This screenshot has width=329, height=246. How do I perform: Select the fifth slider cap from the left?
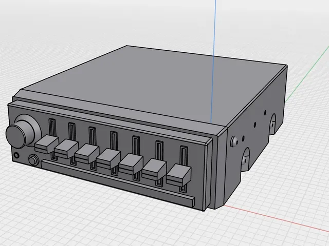click(131, 163)
